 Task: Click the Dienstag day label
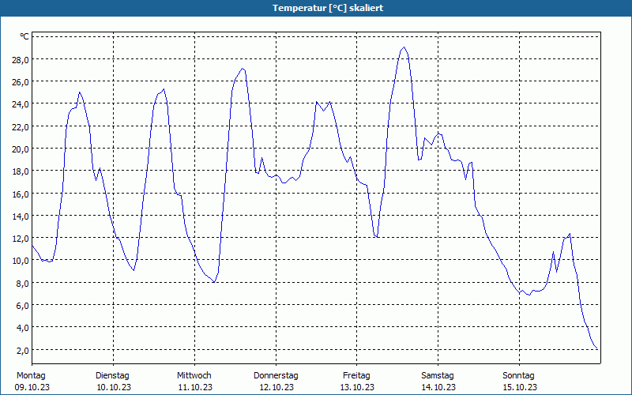pyautogui.click(x=112, y=376)
